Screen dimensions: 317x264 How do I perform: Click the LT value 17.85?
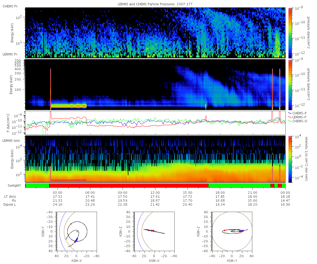click(220, 197)
